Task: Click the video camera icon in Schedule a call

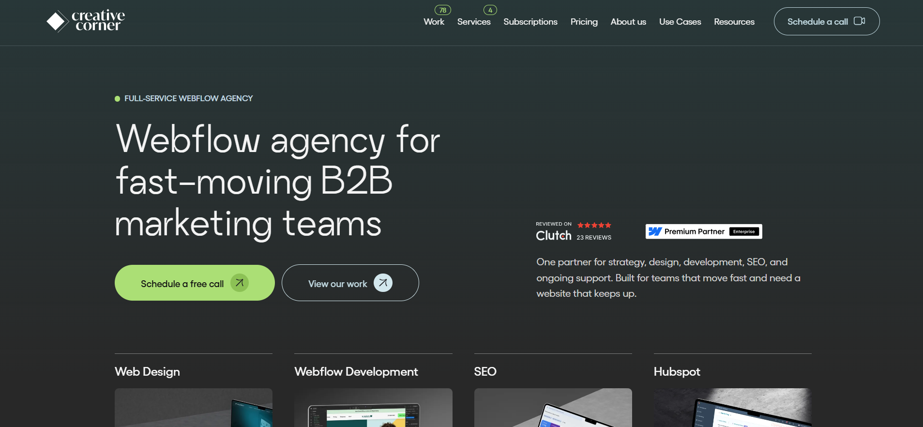Action: click(x=860, y=21)
